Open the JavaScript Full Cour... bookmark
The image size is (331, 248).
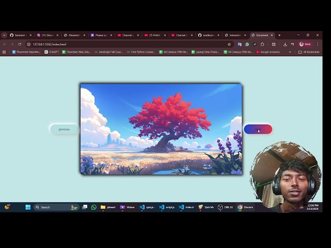(109, 52)
